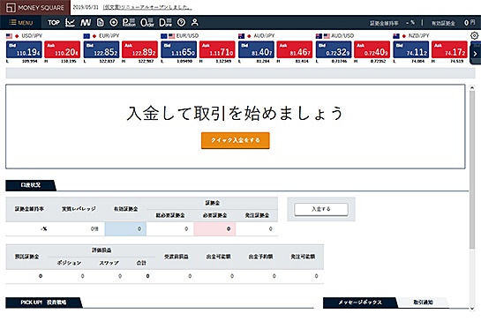Open the MENU hamburger menu
Viewport: 481px width, 321px height.
[21, 23]
